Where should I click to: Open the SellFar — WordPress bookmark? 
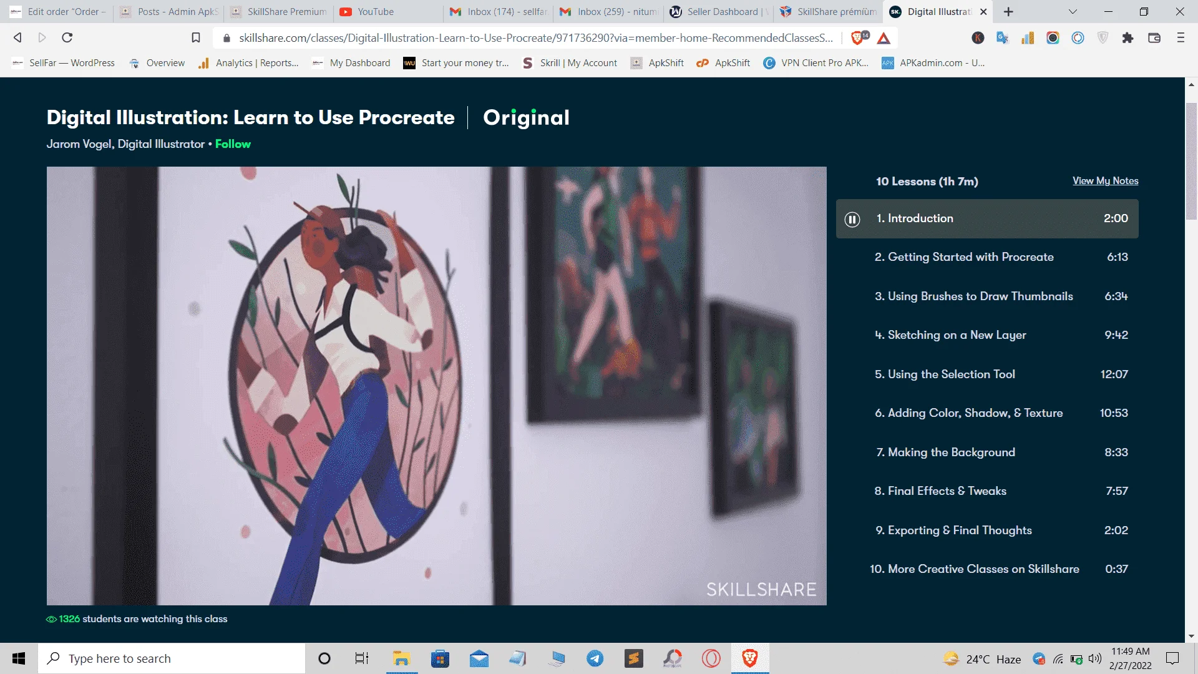click(x=64, y=63)
